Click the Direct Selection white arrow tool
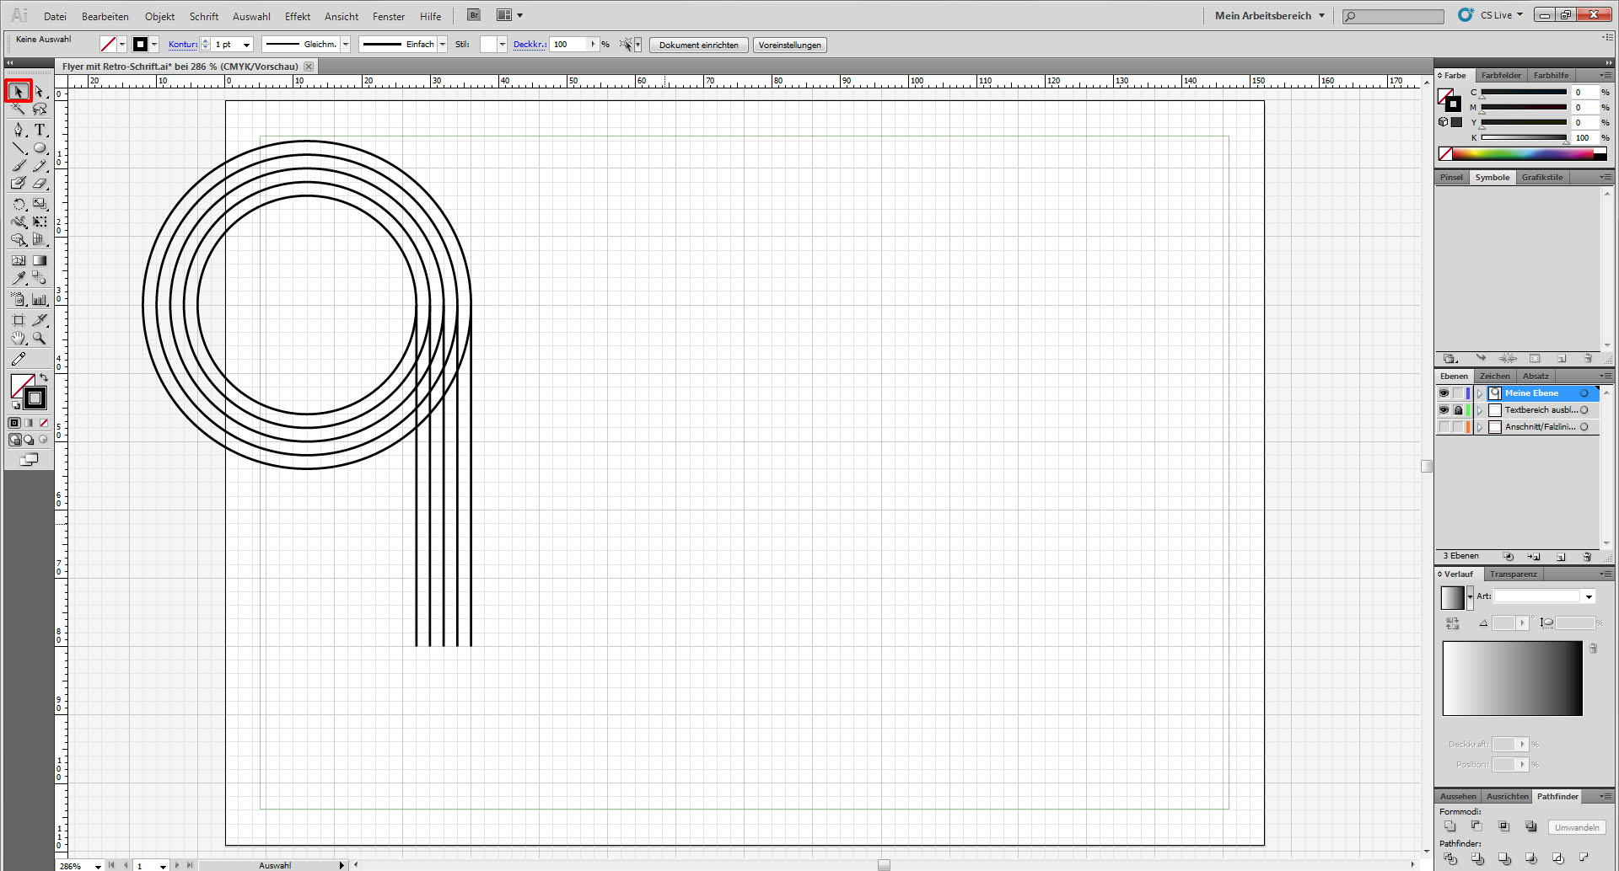The image size is (1619, 871). 40,91
